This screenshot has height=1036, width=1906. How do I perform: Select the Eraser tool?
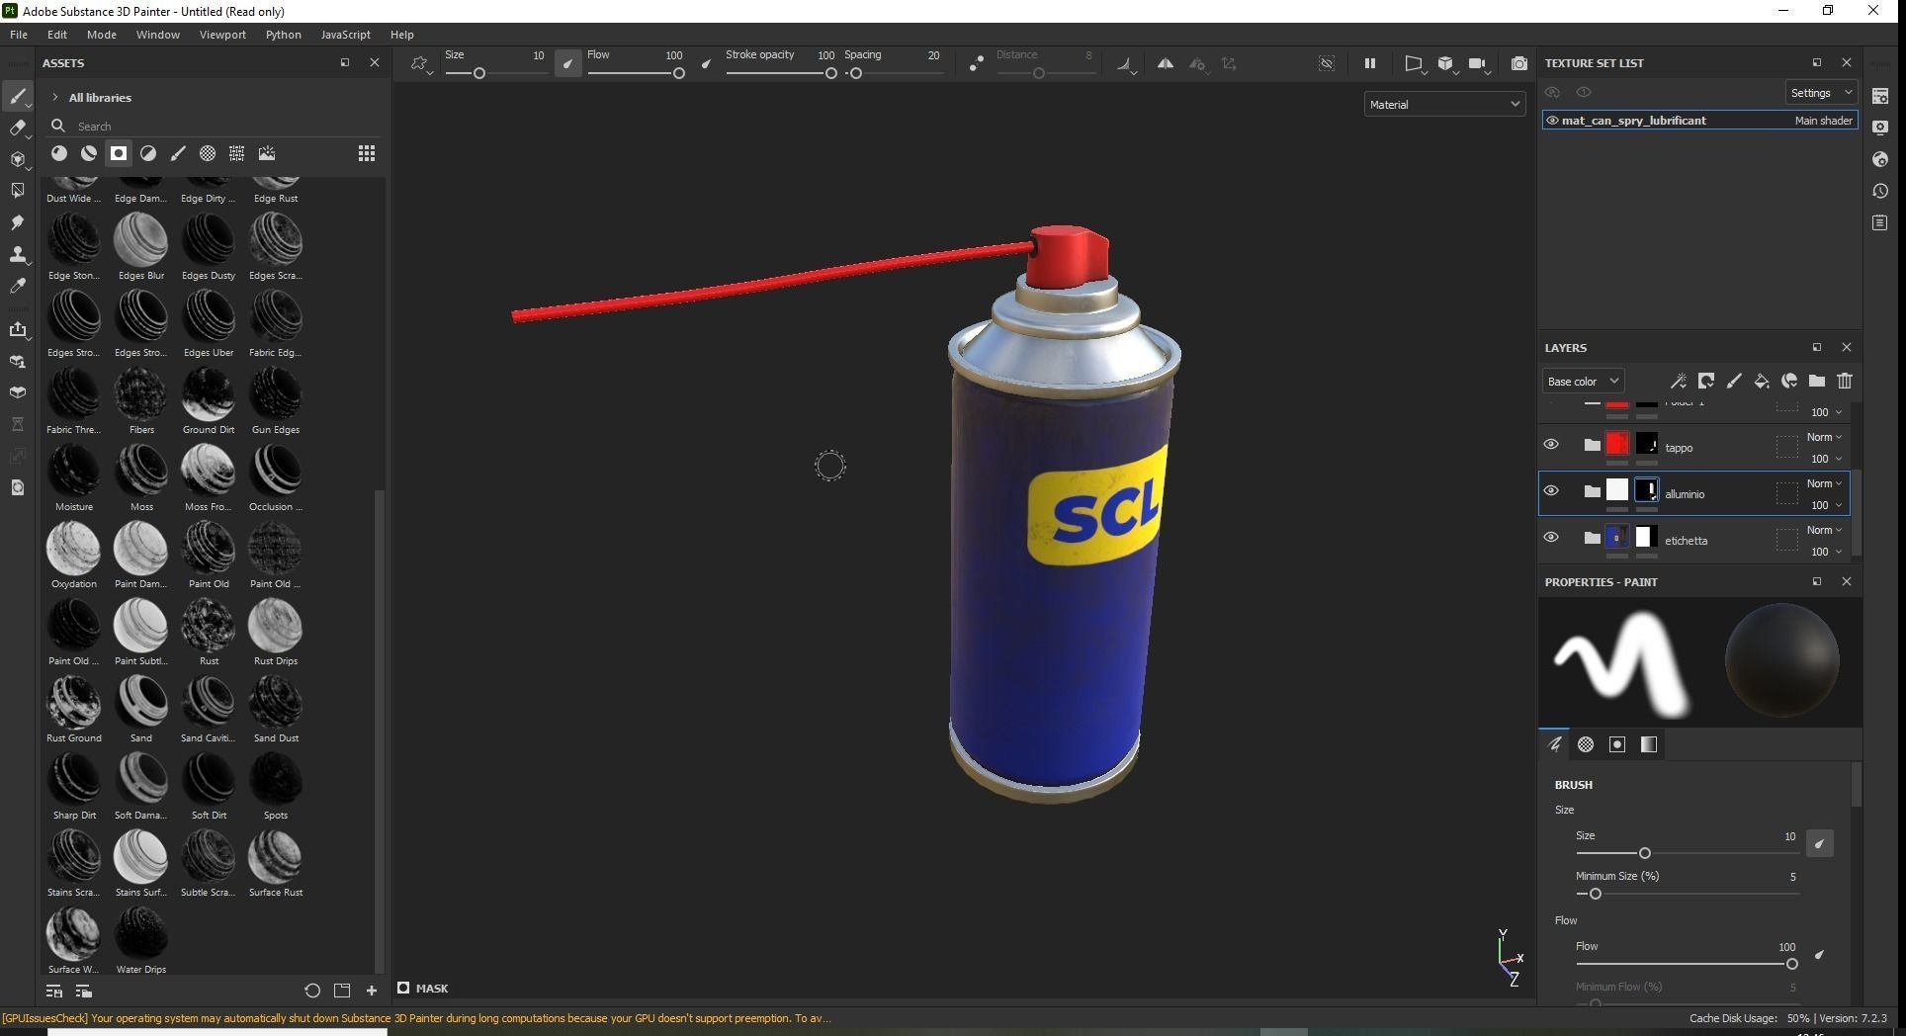[x=17, y=128]
